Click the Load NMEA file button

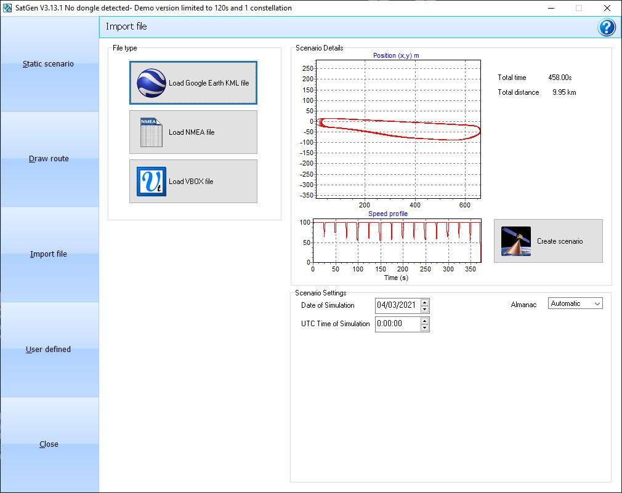pyautogui.click(x=193, y=131)
